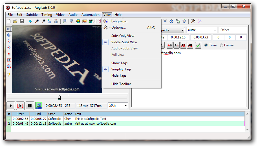Open visual typesetting help question mark

(9, 75)
